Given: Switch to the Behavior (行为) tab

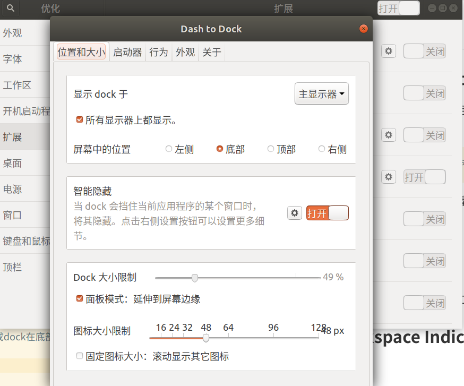Looking at the screenshot, I should pos(158,52).
